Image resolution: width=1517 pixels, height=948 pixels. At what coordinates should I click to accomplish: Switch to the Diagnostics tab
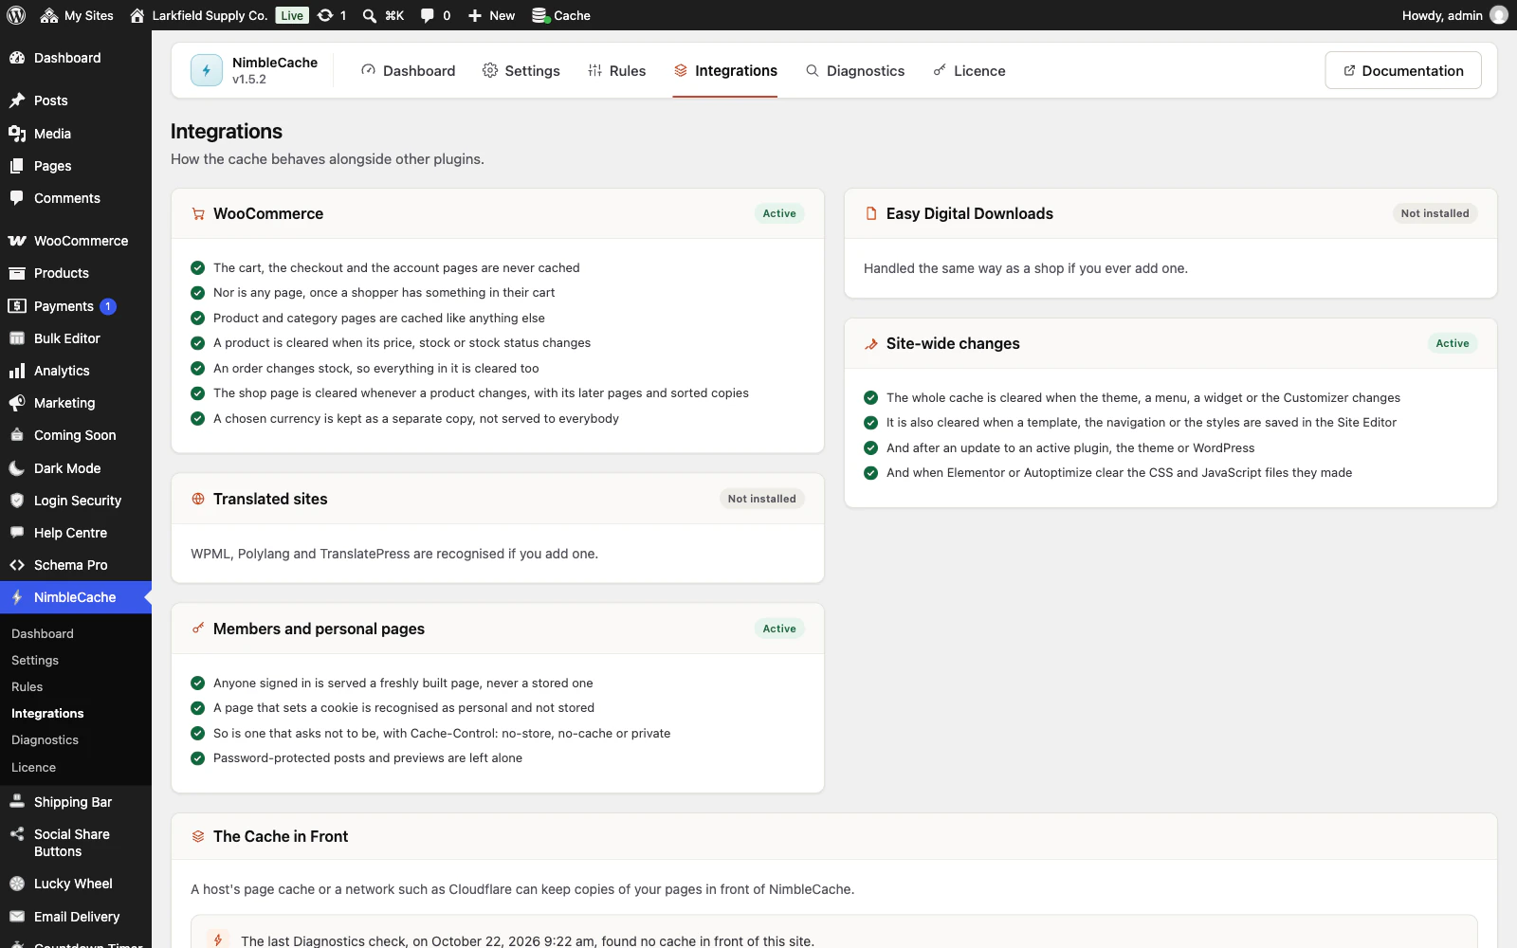coord(855,71)
